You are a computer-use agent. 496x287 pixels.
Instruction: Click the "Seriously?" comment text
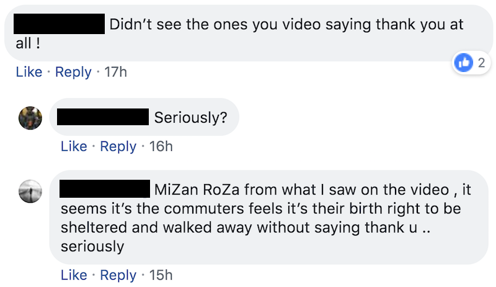(191, 117)
